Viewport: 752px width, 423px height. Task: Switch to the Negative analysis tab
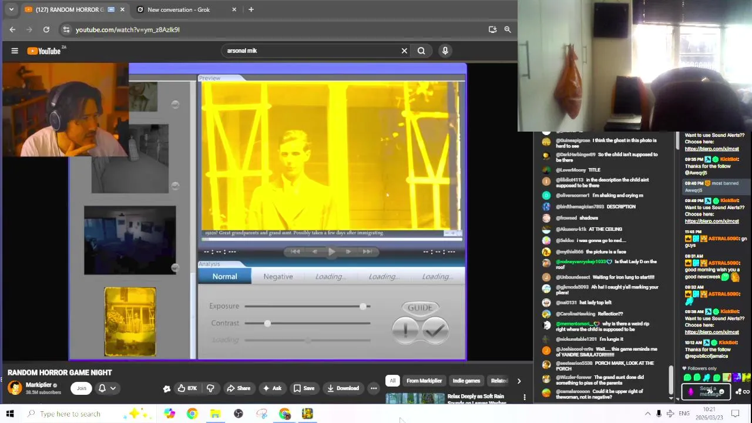(x=278, y=276)
